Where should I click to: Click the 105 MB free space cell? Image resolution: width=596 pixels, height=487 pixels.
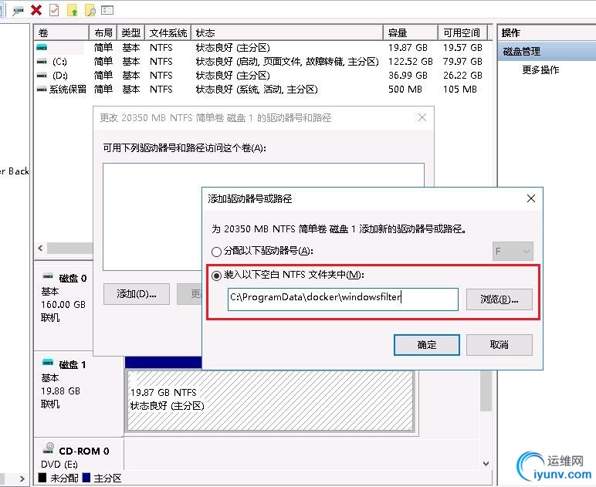pyautogui.click(x=459, y=90)
